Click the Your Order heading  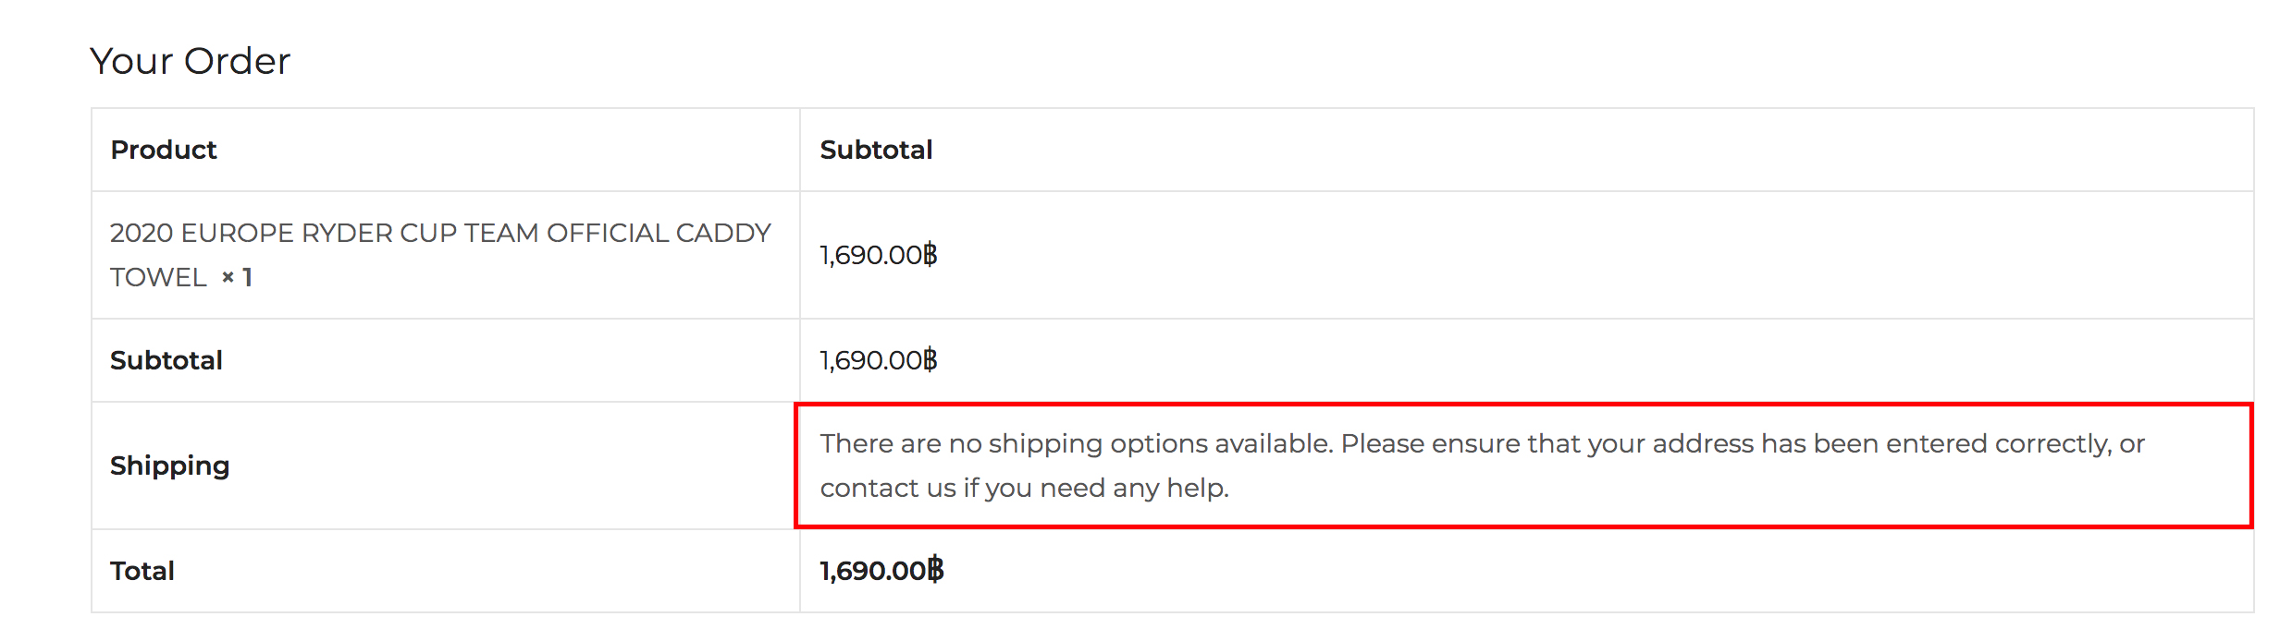click(190, 61)
